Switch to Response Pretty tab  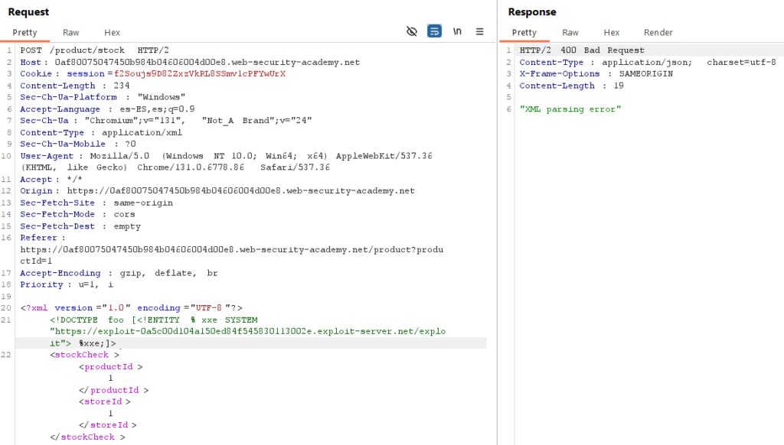click(x=524, y=32)
